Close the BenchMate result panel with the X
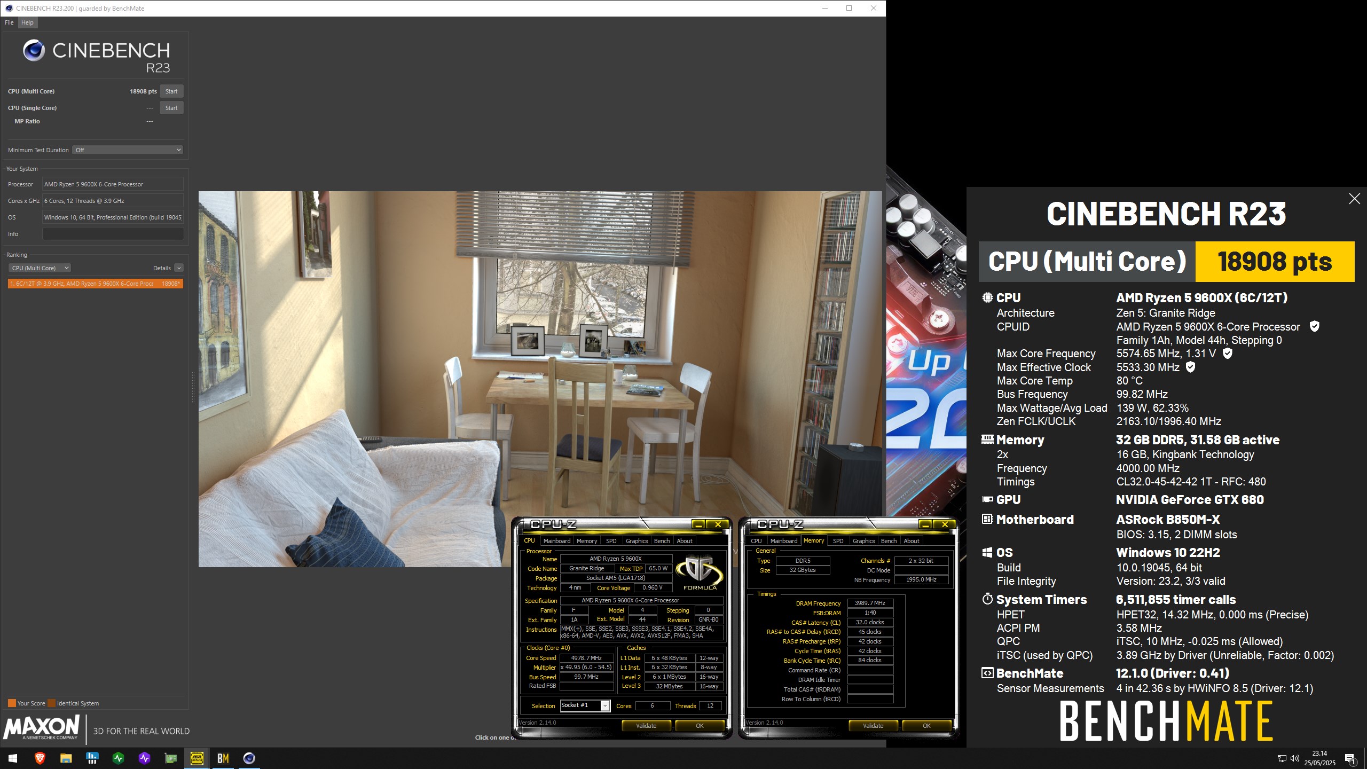1367x769 pixels. 1354,199
